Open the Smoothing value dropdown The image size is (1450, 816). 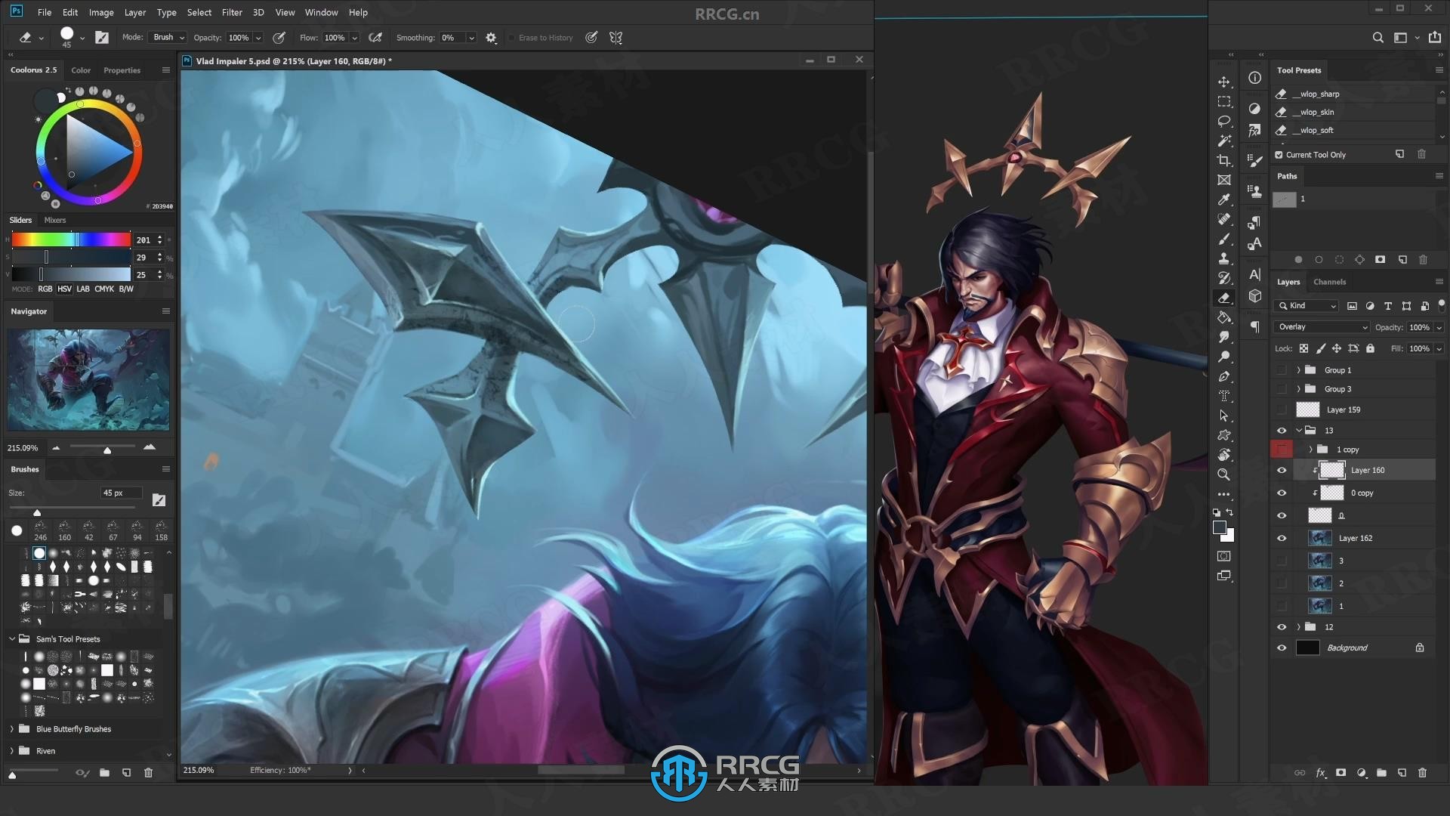pos(471,38)
